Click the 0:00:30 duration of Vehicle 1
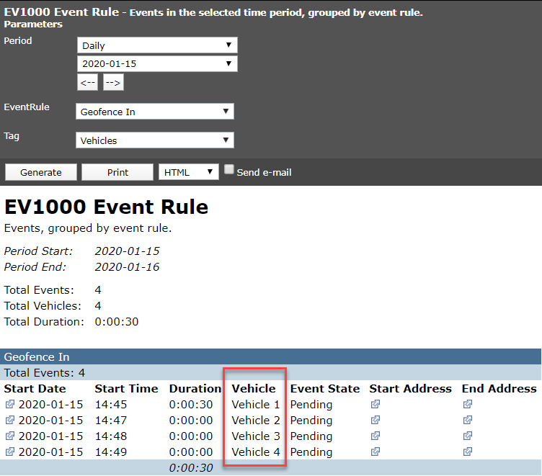This screenshot has height=476, width=542. click(x=191, y=404)
